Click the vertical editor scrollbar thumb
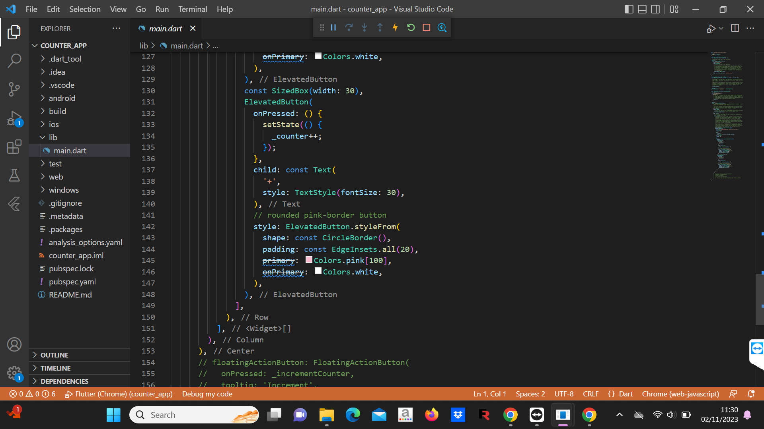This screenshot has width=764, height=429. tap(760, 300)
